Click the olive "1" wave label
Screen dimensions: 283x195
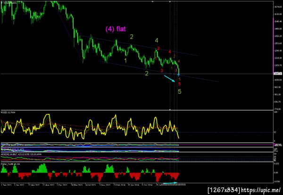tap(125, 61)
